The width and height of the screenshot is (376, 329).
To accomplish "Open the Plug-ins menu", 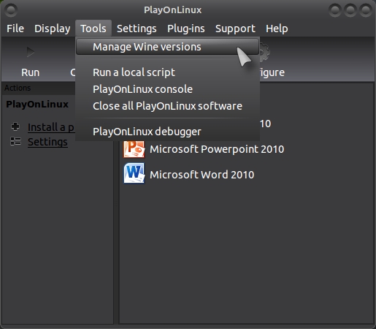I will pyautogui.click(x=186, y=29).
